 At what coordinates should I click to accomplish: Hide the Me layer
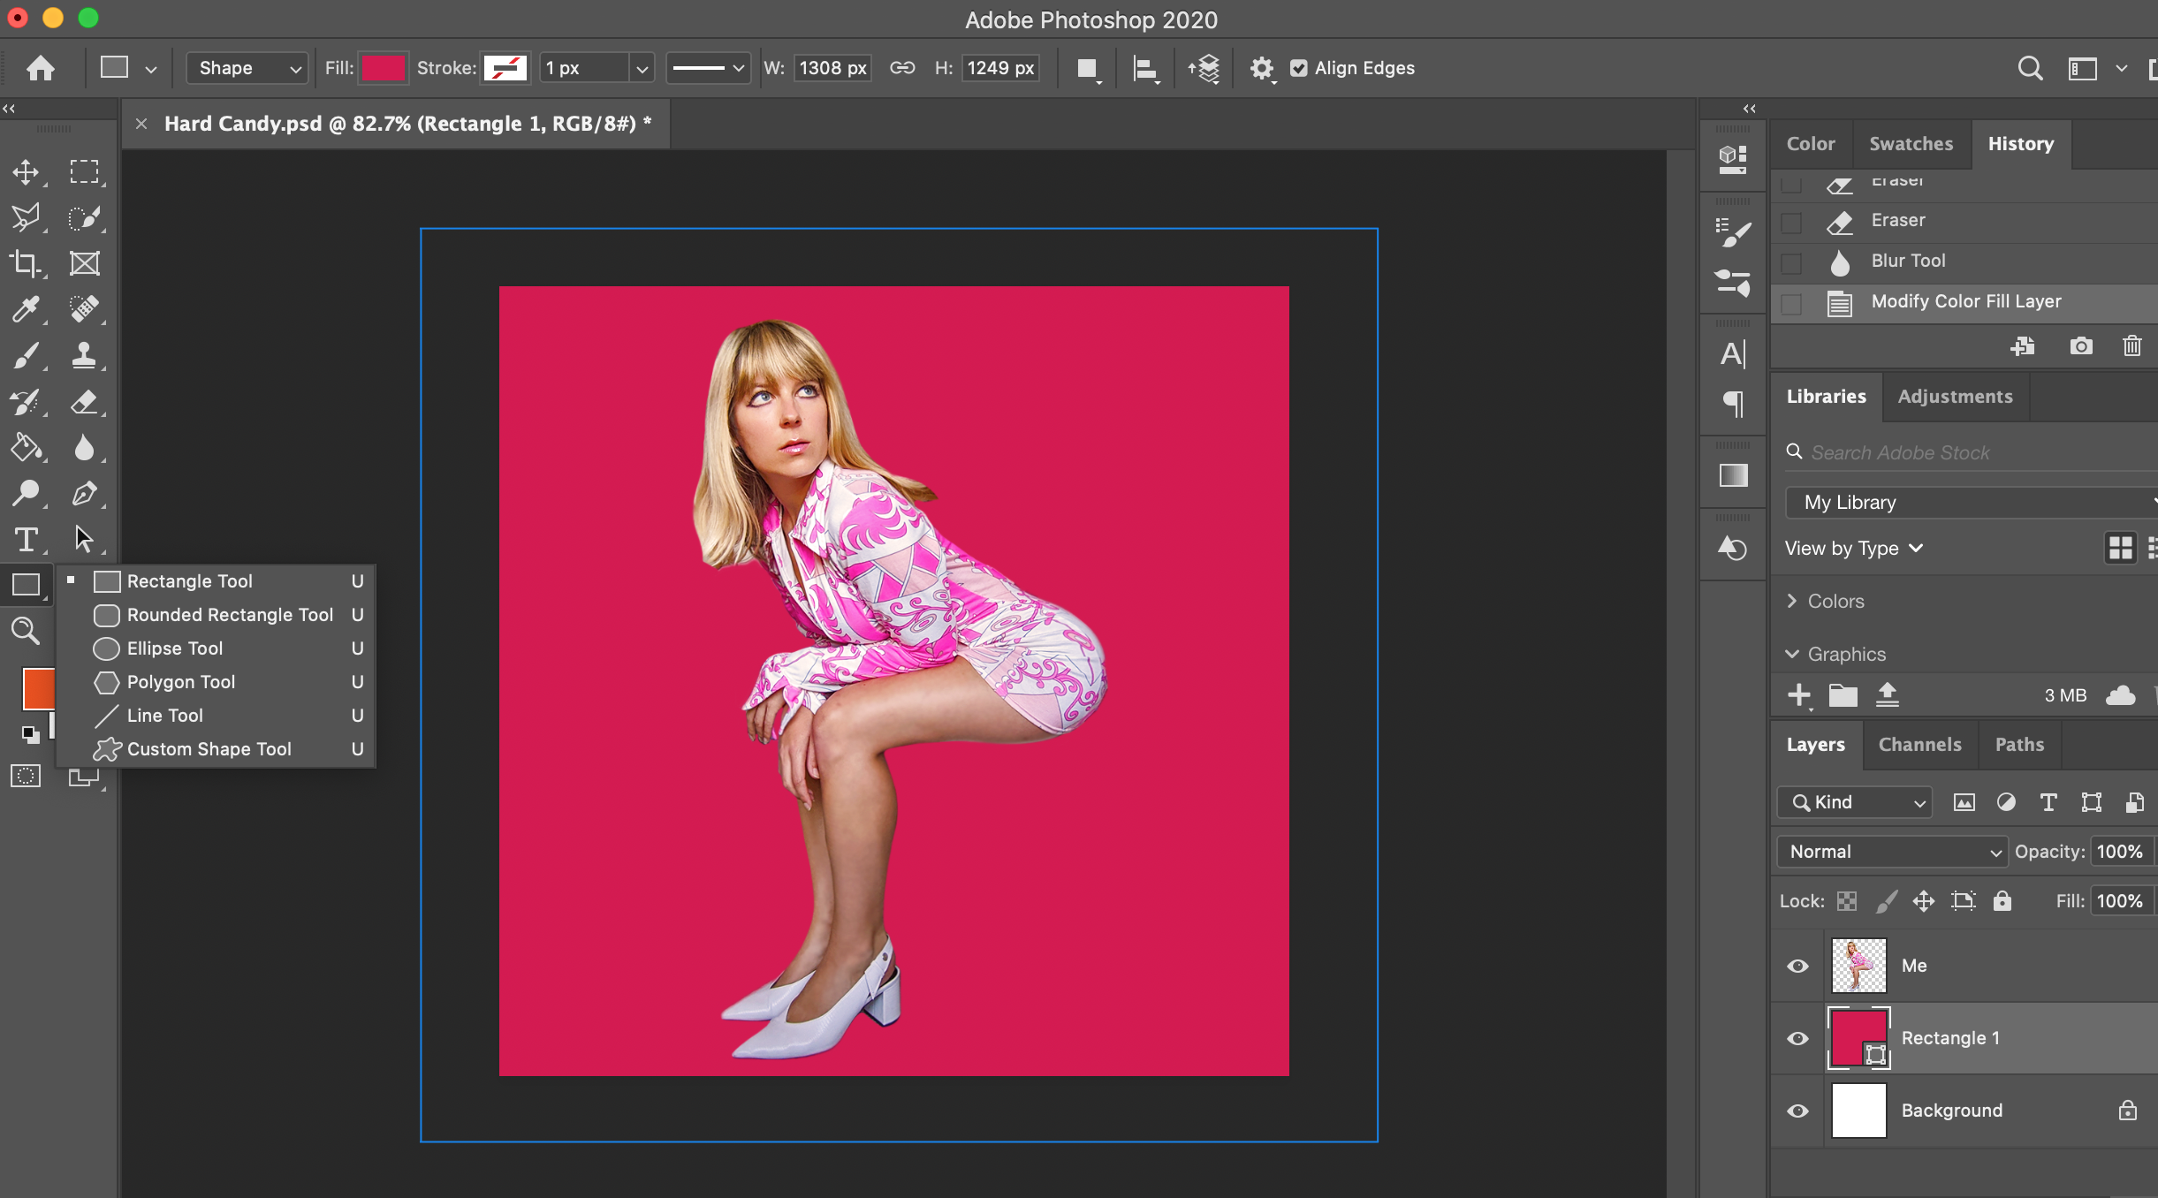tap(1797, 966)
